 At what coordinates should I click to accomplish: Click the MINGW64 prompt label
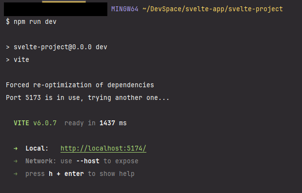point(125,9)
